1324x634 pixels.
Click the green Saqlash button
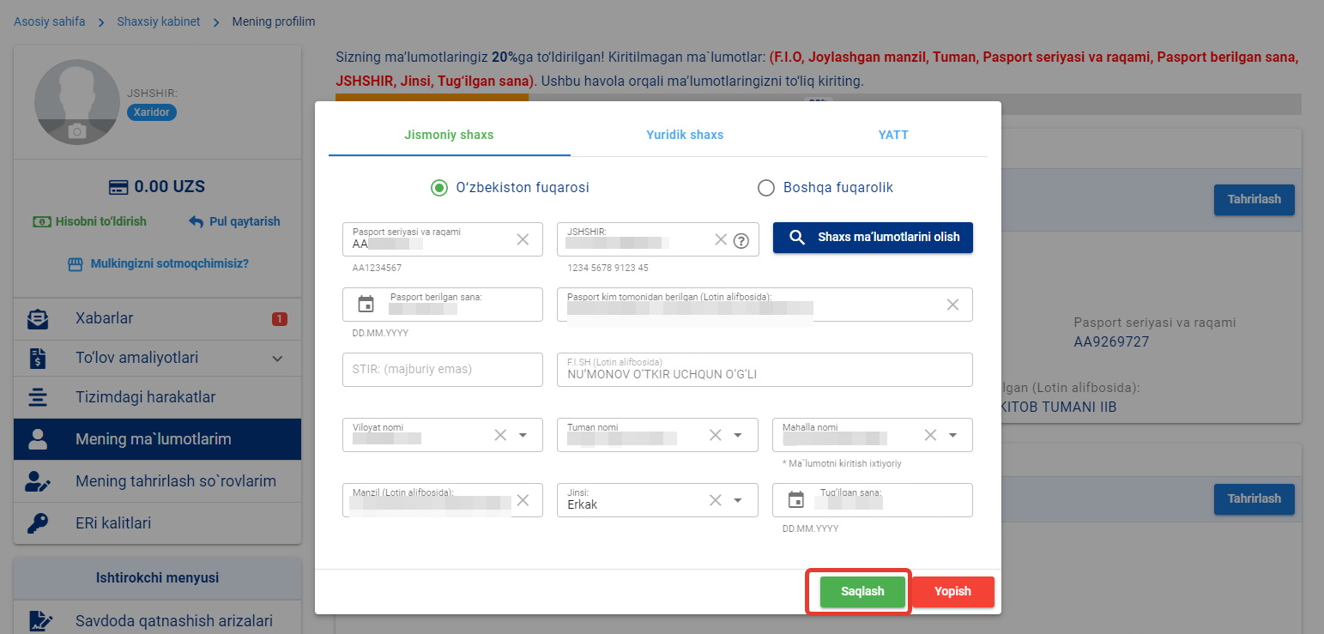(862, 592)
